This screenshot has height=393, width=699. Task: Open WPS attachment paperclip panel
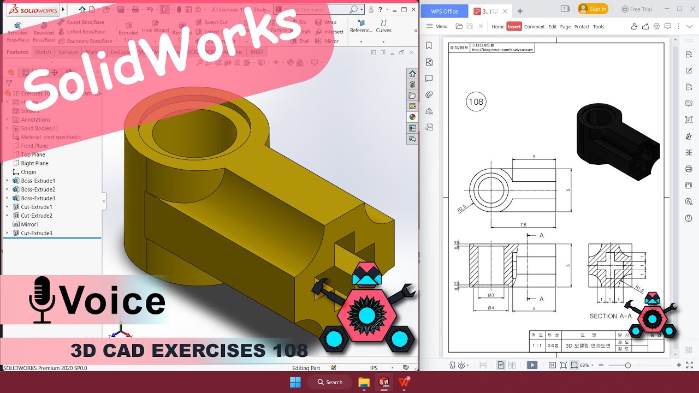(429, 95)
